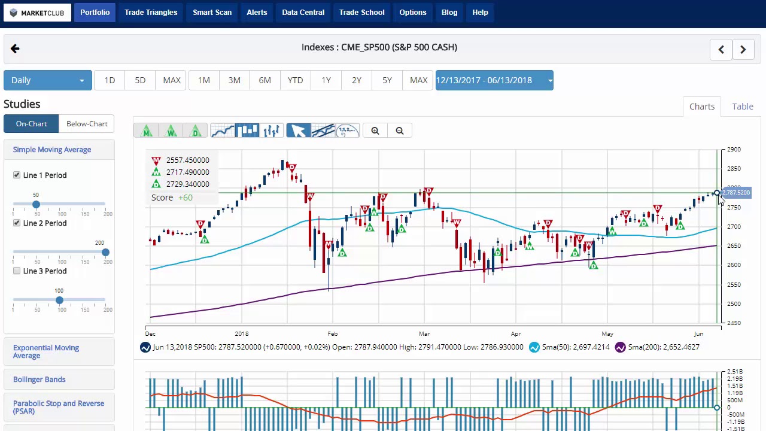Open the Portfolio menu
This screenshot has width=766, height=431.
pos(95,13)
